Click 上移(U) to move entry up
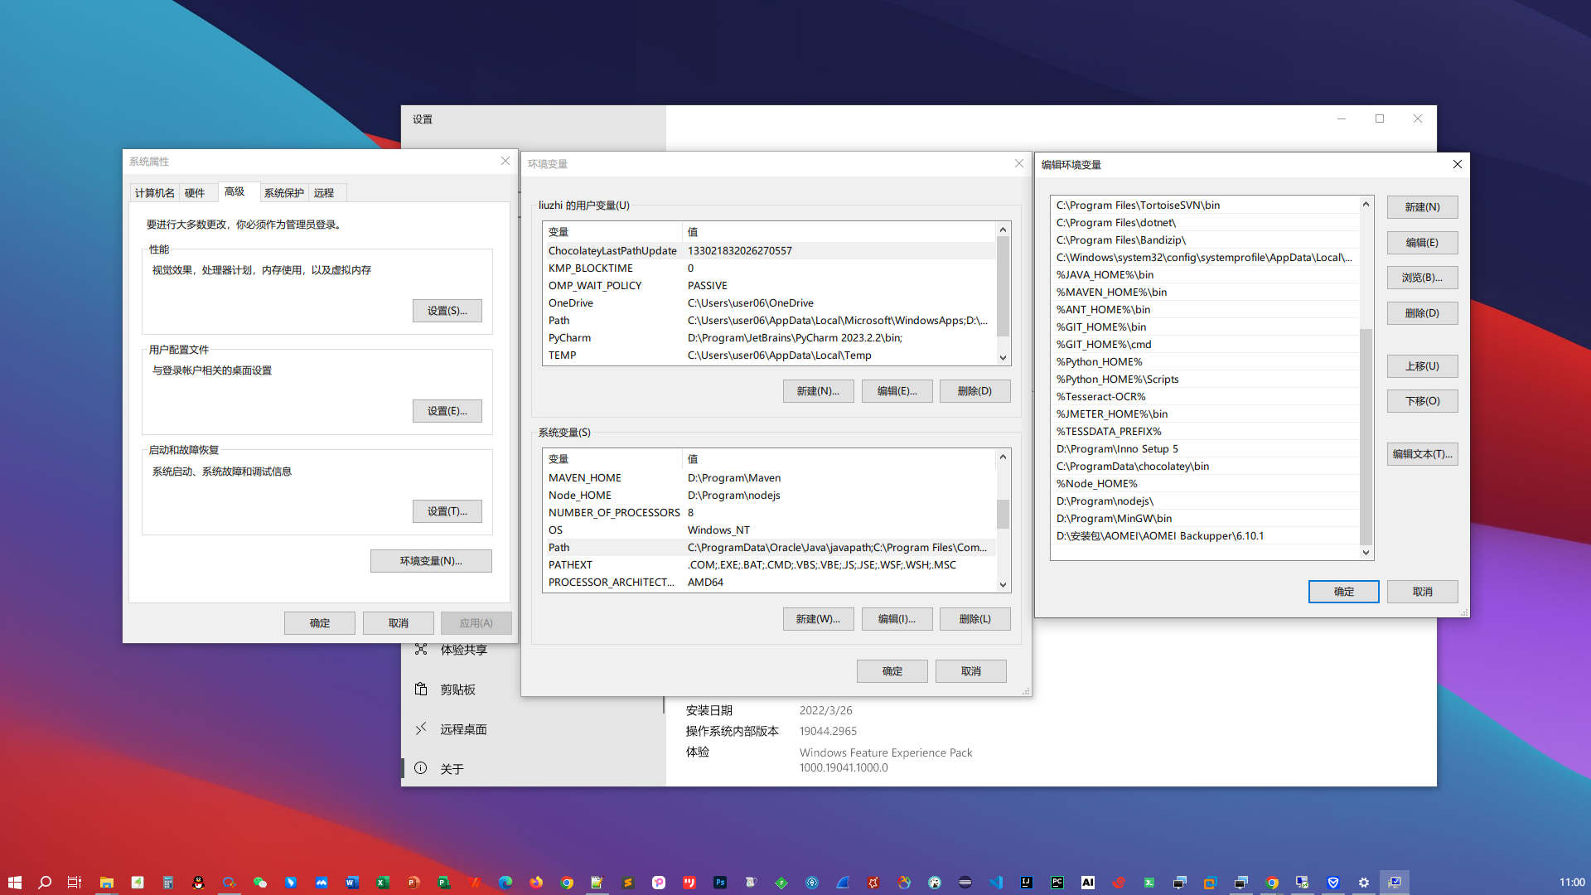This screenshot has height=895, width=1591. [1422, 366]
